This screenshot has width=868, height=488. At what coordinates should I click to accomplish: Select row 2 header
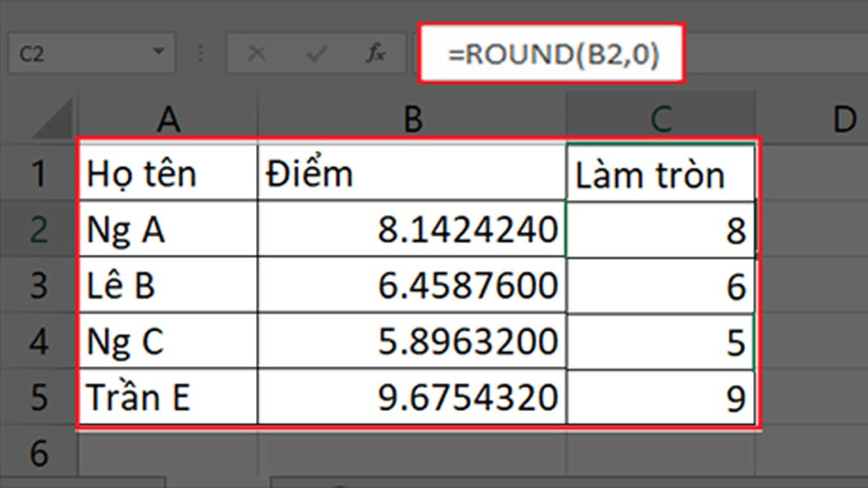click(39, 229)
